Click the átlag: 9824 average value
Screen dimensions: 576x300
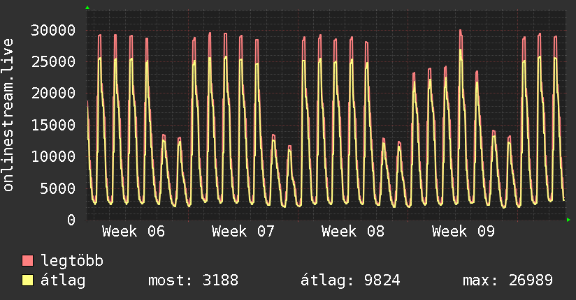(350, 280)
